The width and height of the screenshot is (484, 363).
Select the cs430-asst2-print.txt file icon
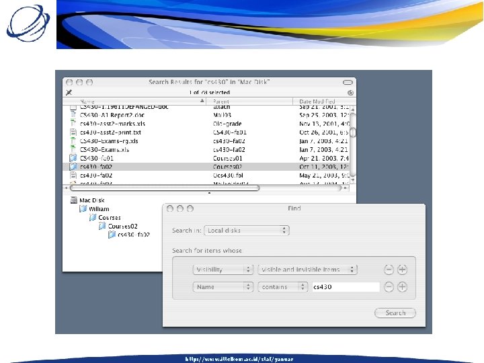(x=73, y=132)
